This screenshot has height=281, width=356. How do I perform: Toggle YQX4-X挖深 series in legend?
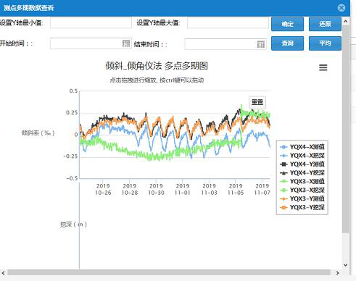tap(302, 156)
